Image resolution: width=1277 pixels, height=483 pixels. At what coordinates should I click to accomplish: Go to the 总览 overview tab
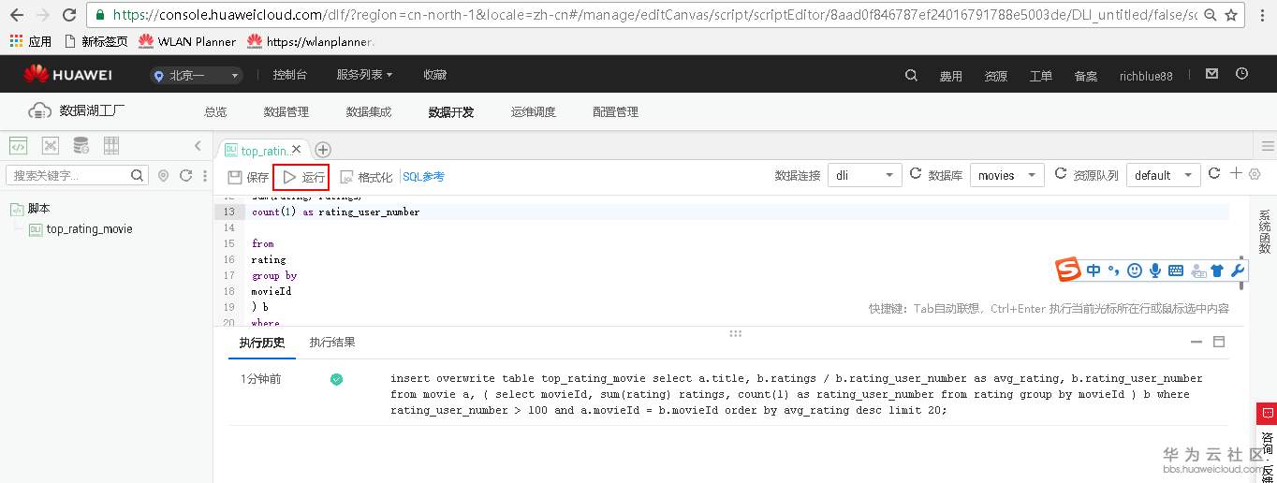pos(215,112)
